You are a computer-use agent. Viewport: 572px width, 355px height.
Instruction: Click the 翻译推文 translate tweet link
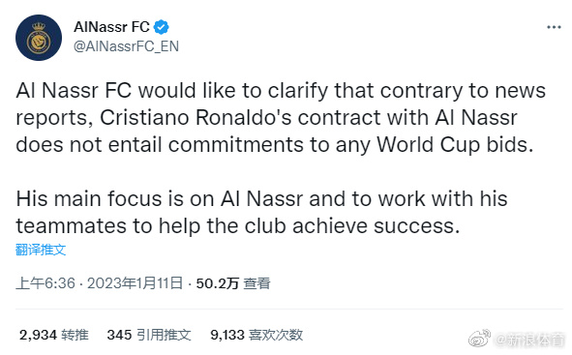(41, 250)
